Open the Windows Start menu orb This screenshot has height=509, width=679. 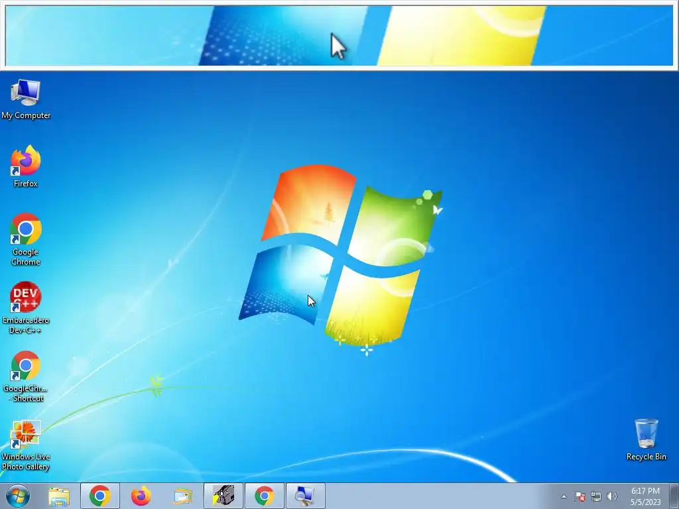coord(18,496)
